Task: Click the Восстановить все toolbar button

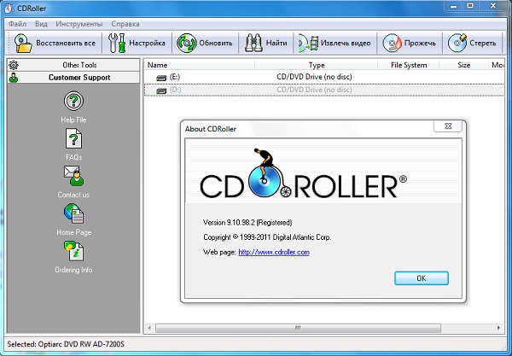Action: click(x=55, y=43)
